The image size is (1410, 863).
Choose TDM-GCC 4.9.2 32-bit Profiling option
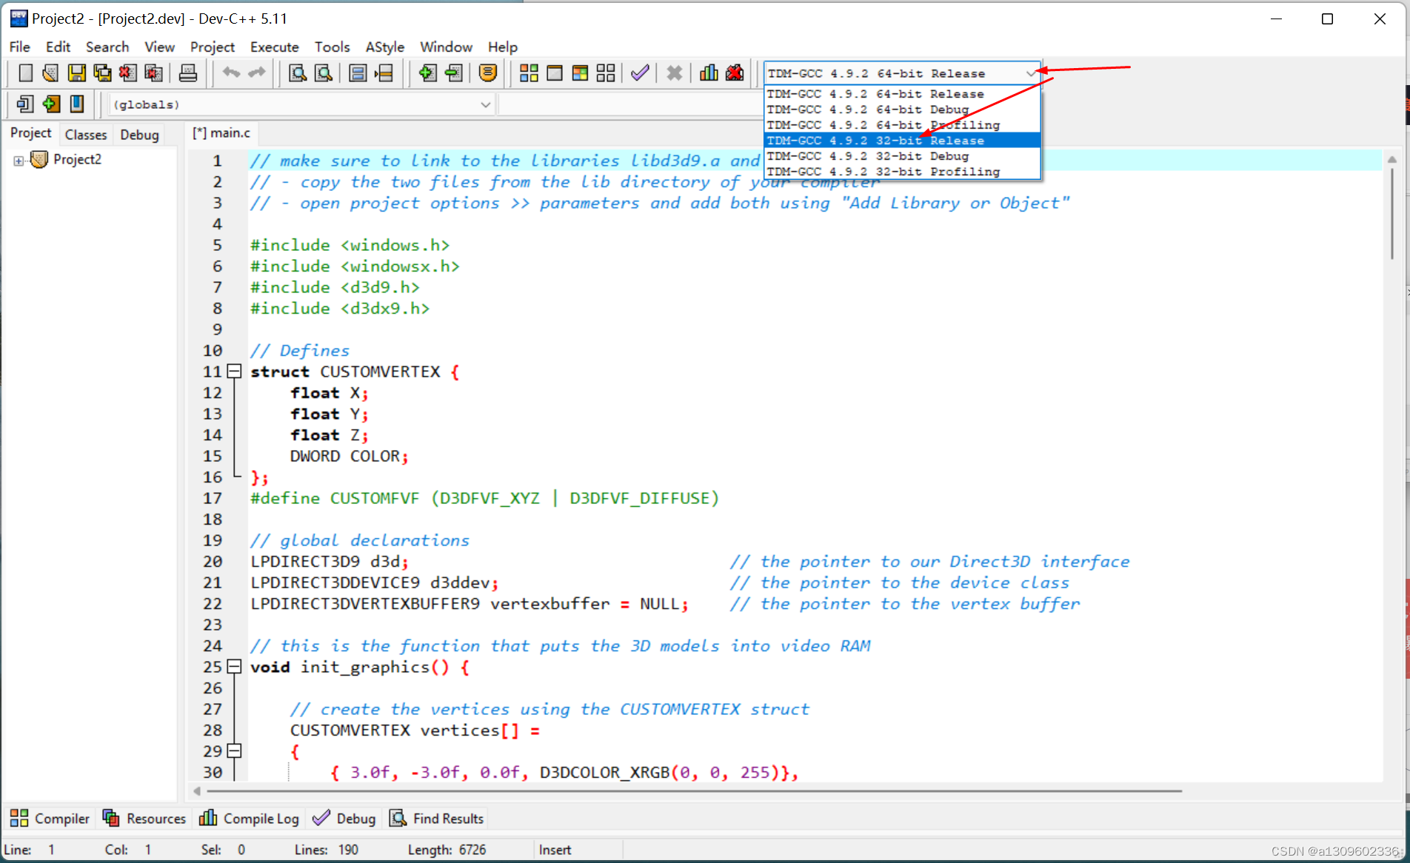902,172
